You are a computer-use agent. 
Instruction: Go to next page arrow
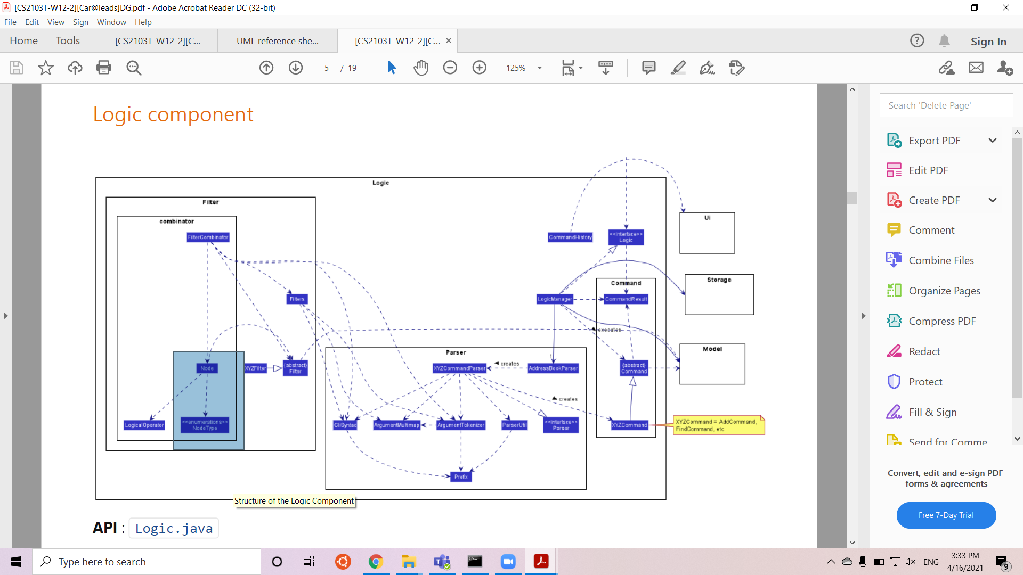point(296,68)
